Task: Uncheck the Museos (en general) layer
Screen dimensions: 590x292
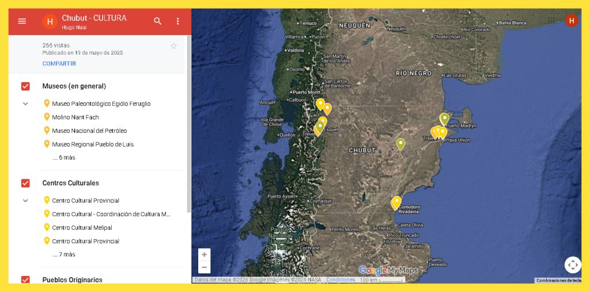Action: click(x=25, y=86)
